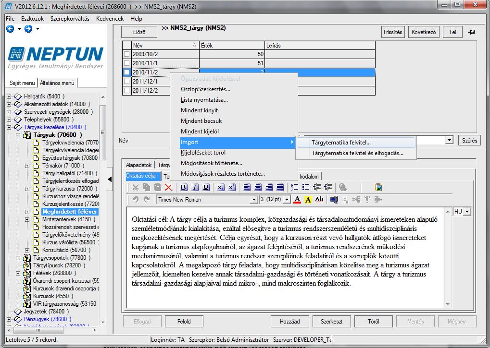
Task: Click the insert image icon
Action: pos(378,187)
